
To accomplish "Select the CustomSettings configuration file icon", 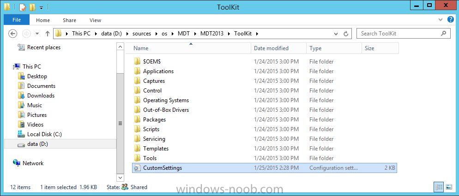I will [137, 168].
